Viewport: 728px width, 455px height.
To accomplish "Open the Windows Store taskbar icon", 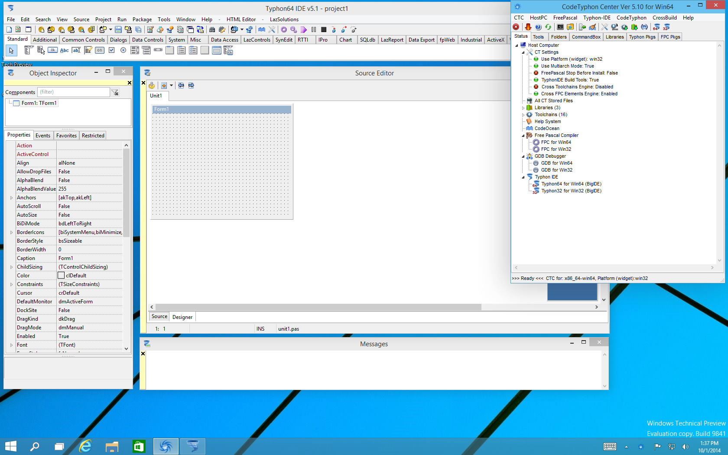I will click(139, 446).
